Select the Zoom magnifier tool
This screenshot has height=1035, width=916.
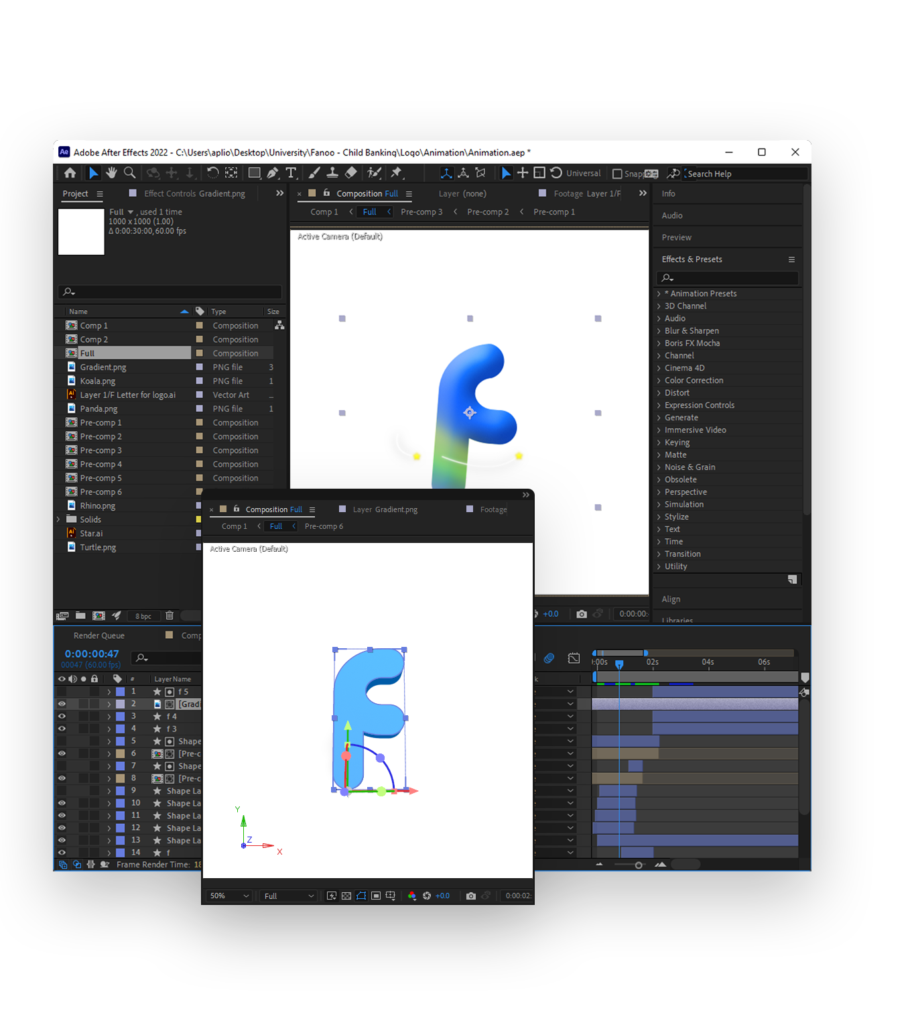pyautogui.click(x=130, y=173)
